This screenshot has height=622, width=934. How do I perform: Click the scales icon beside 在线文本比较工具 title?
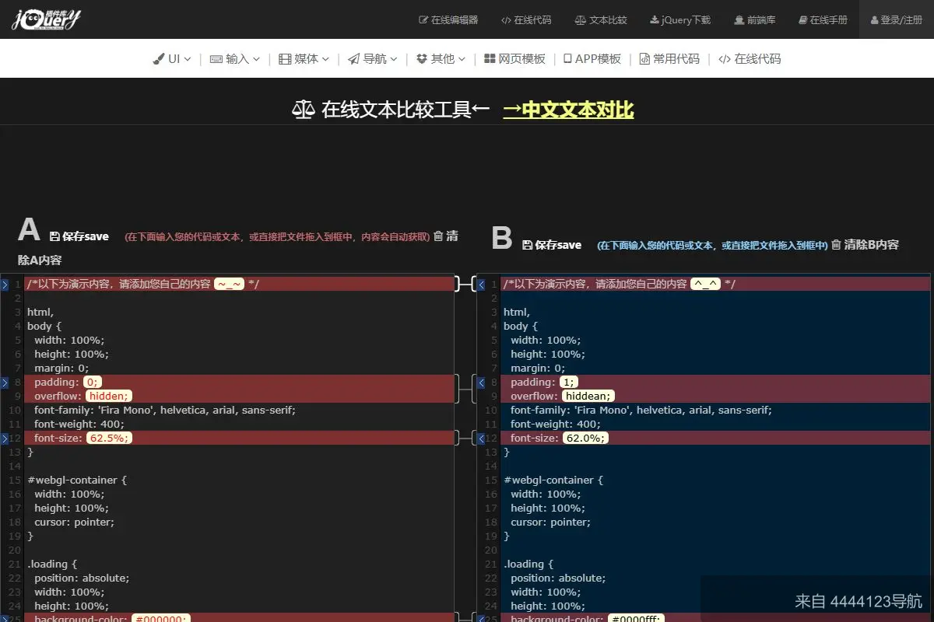304,109
